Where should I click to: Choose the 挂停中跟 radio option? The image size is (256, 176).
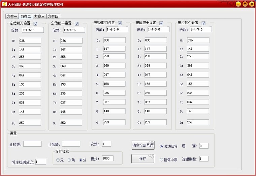pyautogui.click(x=162, y=160)
